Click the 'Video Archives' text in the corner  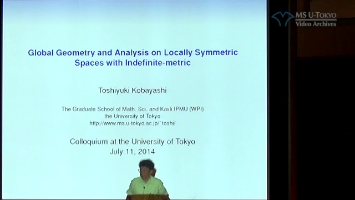pos(316,23)
